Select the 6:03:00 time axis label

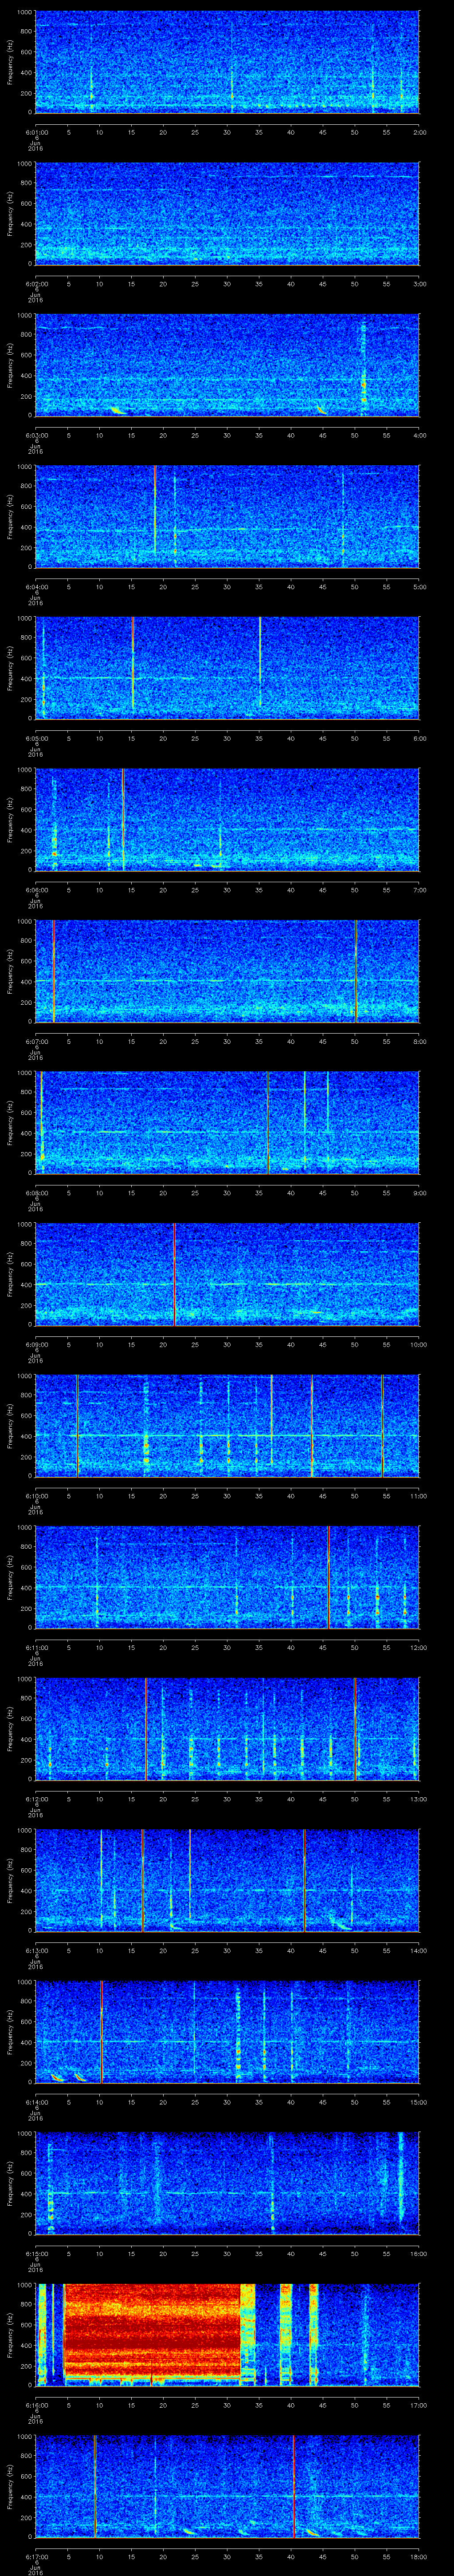36,434
